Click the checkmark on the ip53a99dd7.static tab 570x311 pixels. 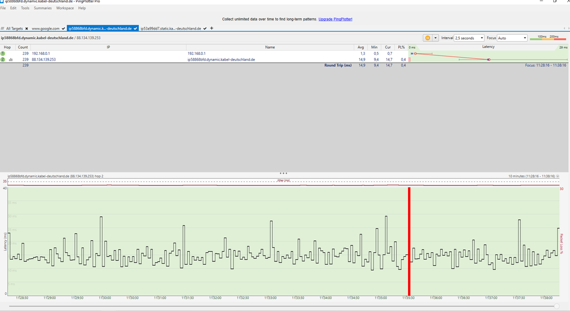pyautogui.click(x=205, y=29)
